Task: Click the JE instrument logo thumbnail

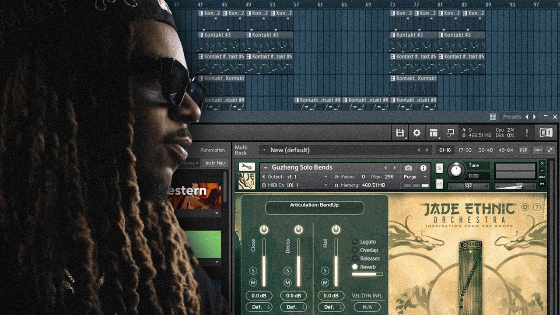Action: pyautogui.click(x=246, y=181)
